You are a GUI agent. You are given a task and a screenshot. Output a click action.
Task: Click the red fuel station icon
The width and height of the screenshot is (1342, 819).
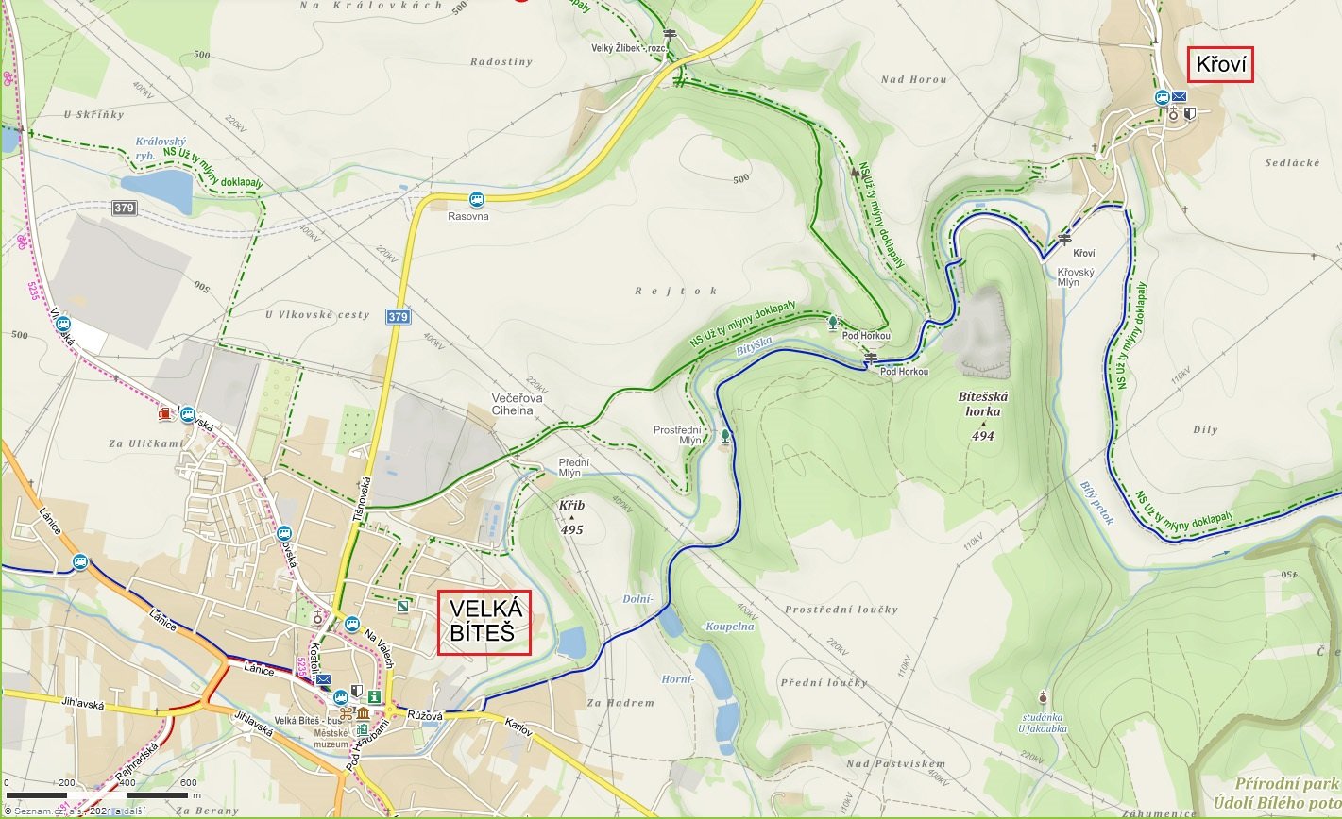click(167, 413)
